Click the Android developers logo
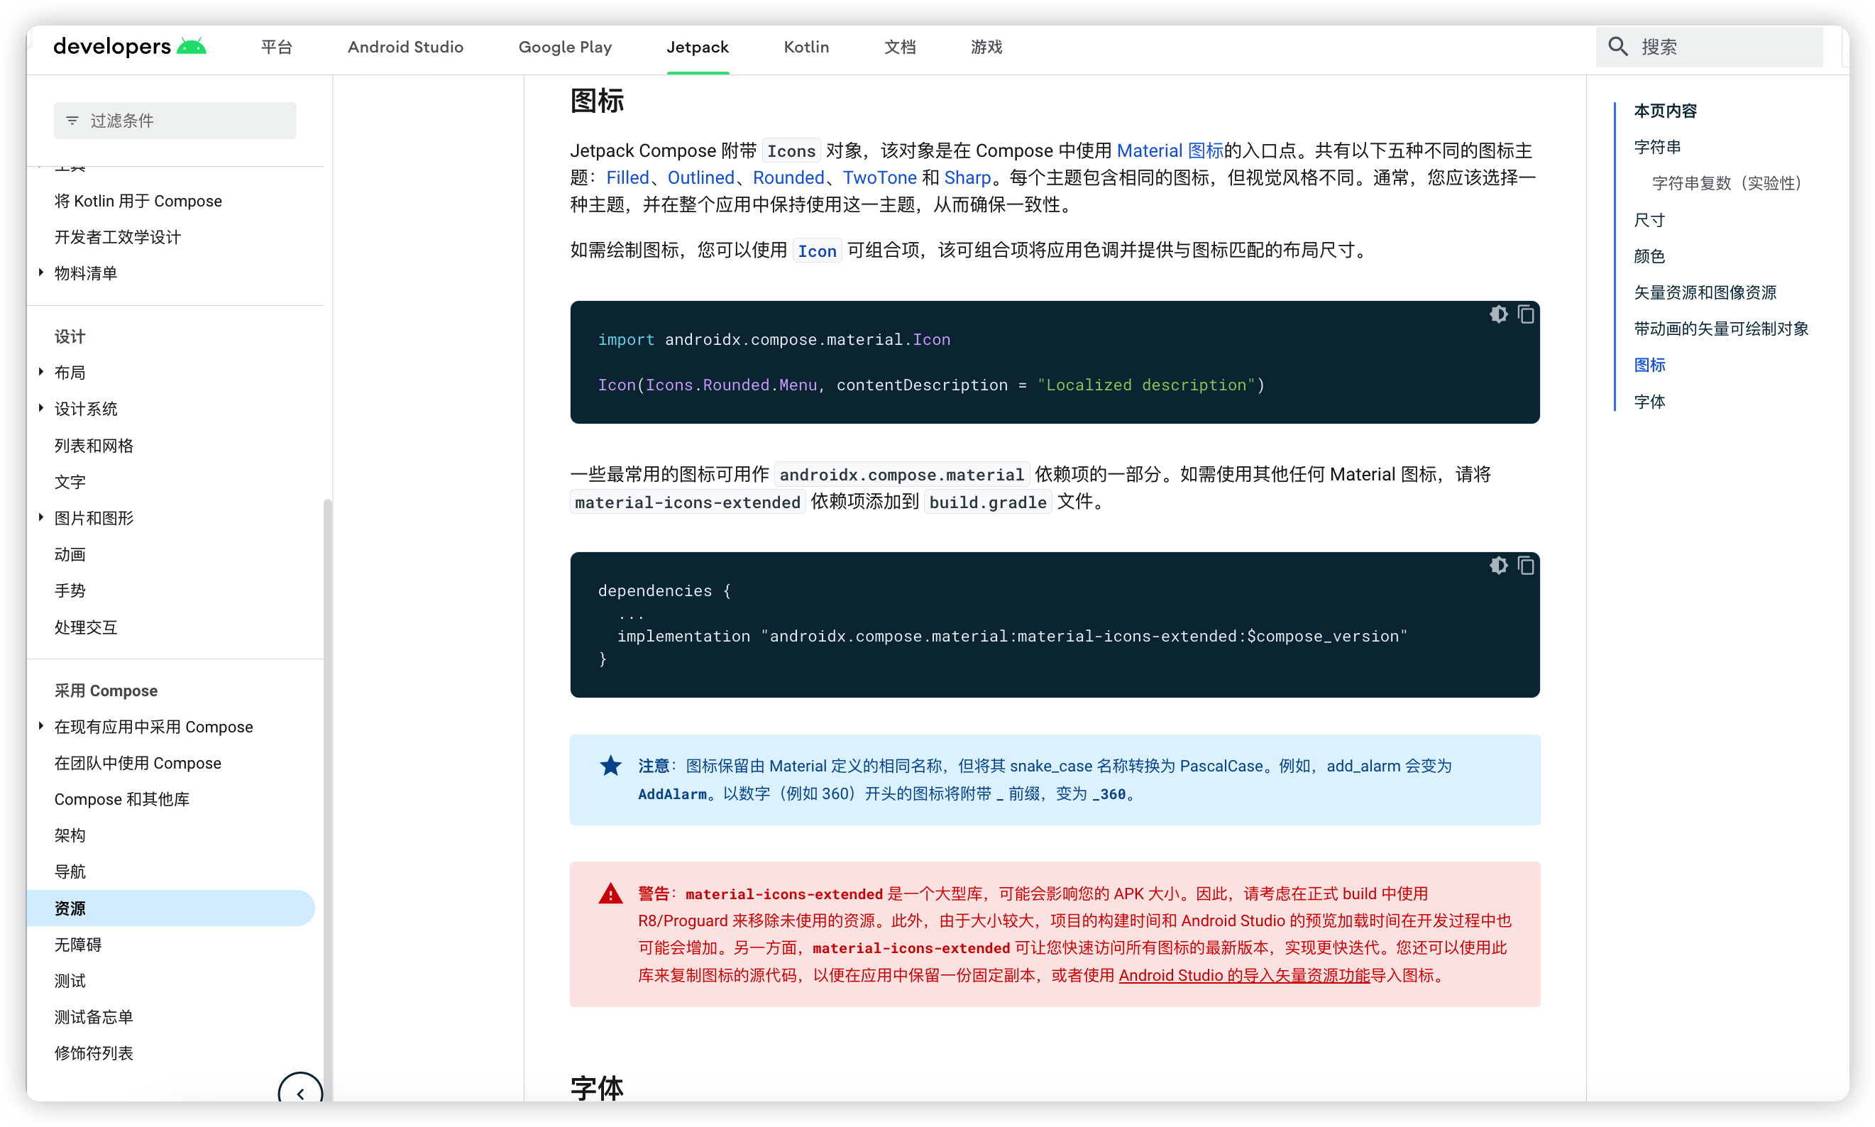1875x1127 pixels. pos(130,47)
